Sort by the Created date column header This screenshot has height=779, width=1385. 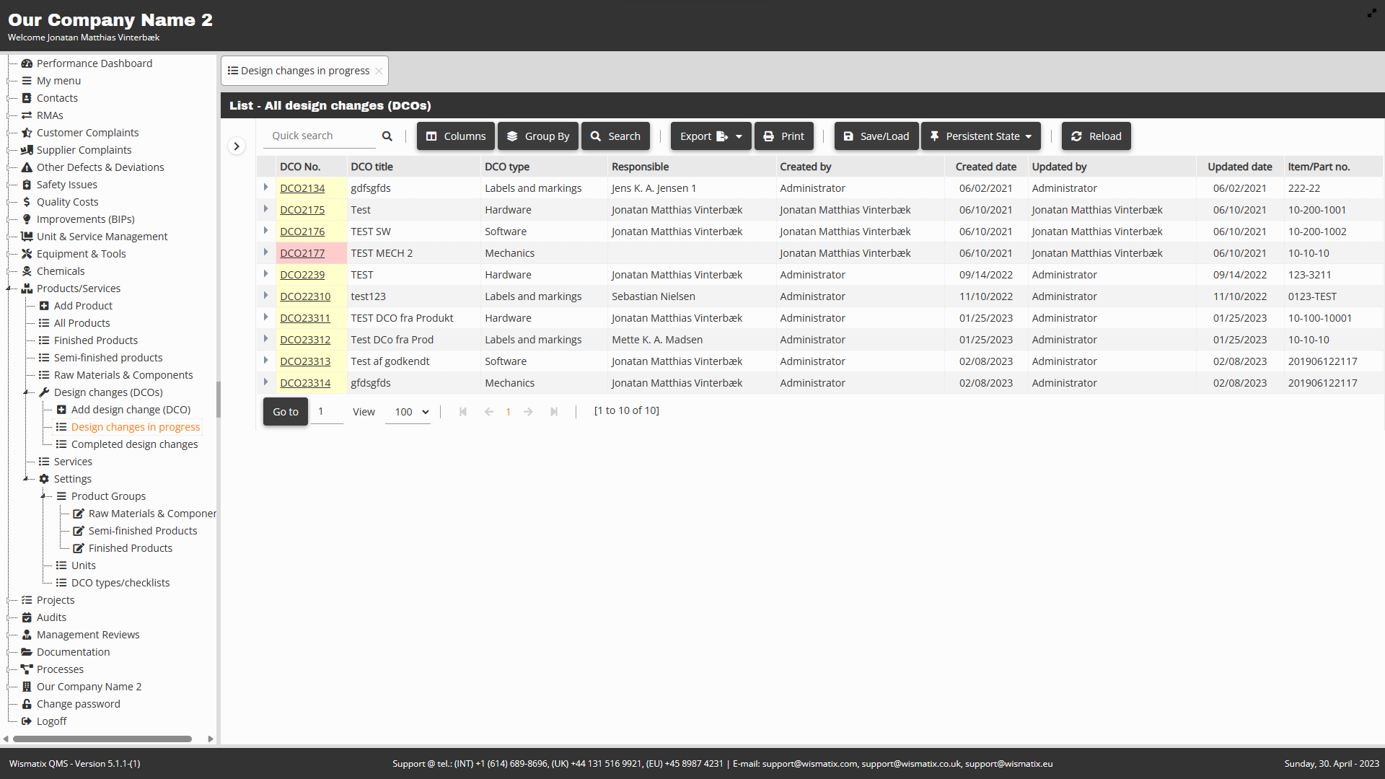(985, 167)
